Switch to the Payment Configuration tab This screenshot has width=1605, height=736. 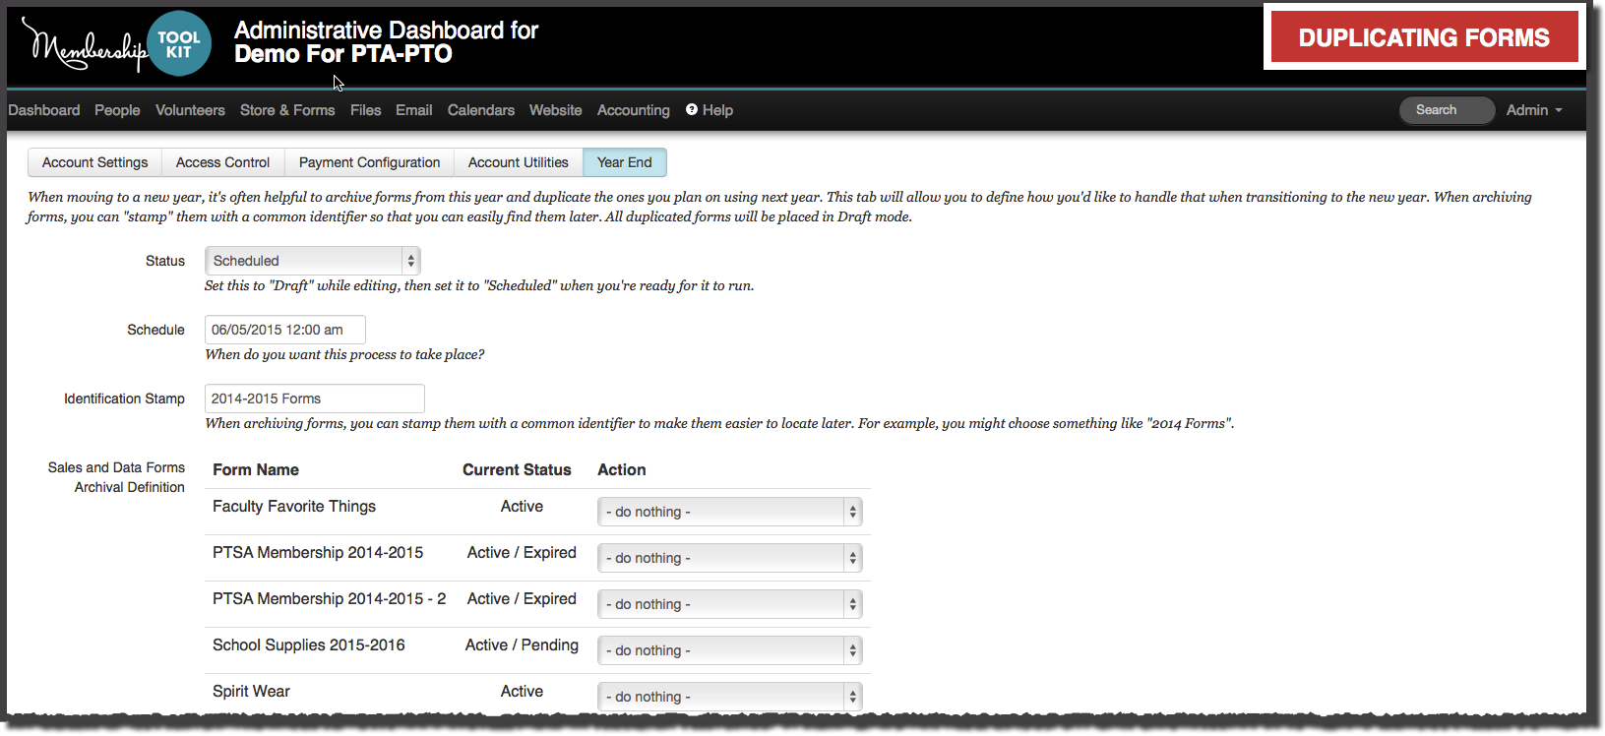tap(369, 162)
